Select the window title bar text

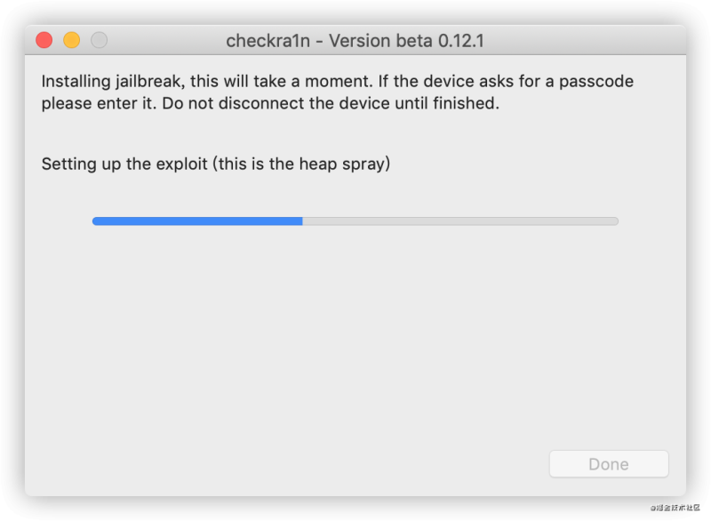pos(355,41)
